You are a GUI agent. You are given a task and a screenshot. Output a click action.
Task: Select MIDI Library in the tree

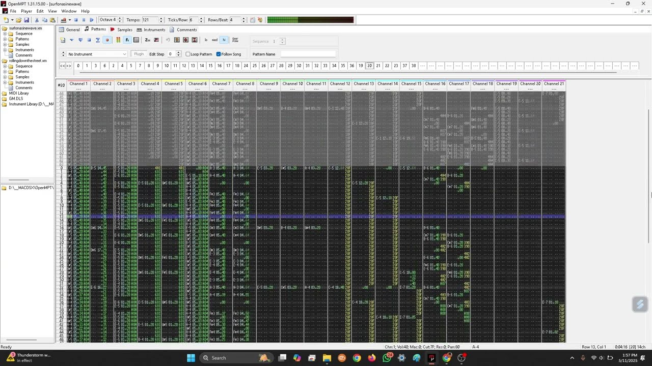pos(19,94)
